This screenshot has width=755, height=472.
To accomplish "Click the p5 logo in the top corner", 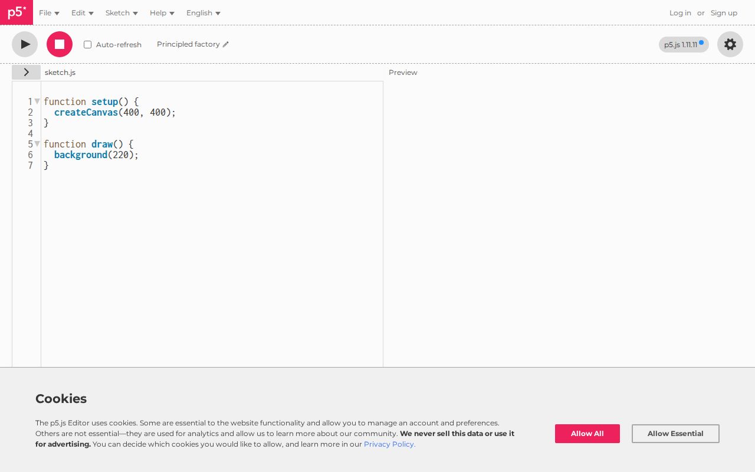I will pyautogui.click(x=17, y=12).
